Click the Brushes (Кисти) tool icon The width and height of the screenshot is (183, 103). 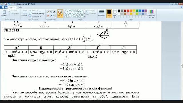(x=60, y=12)
